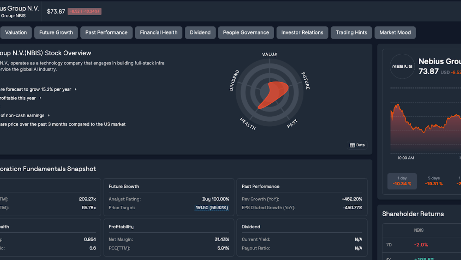
Task: Expand the 'profitable this year' arrow
Action: (x=40, y=98)
